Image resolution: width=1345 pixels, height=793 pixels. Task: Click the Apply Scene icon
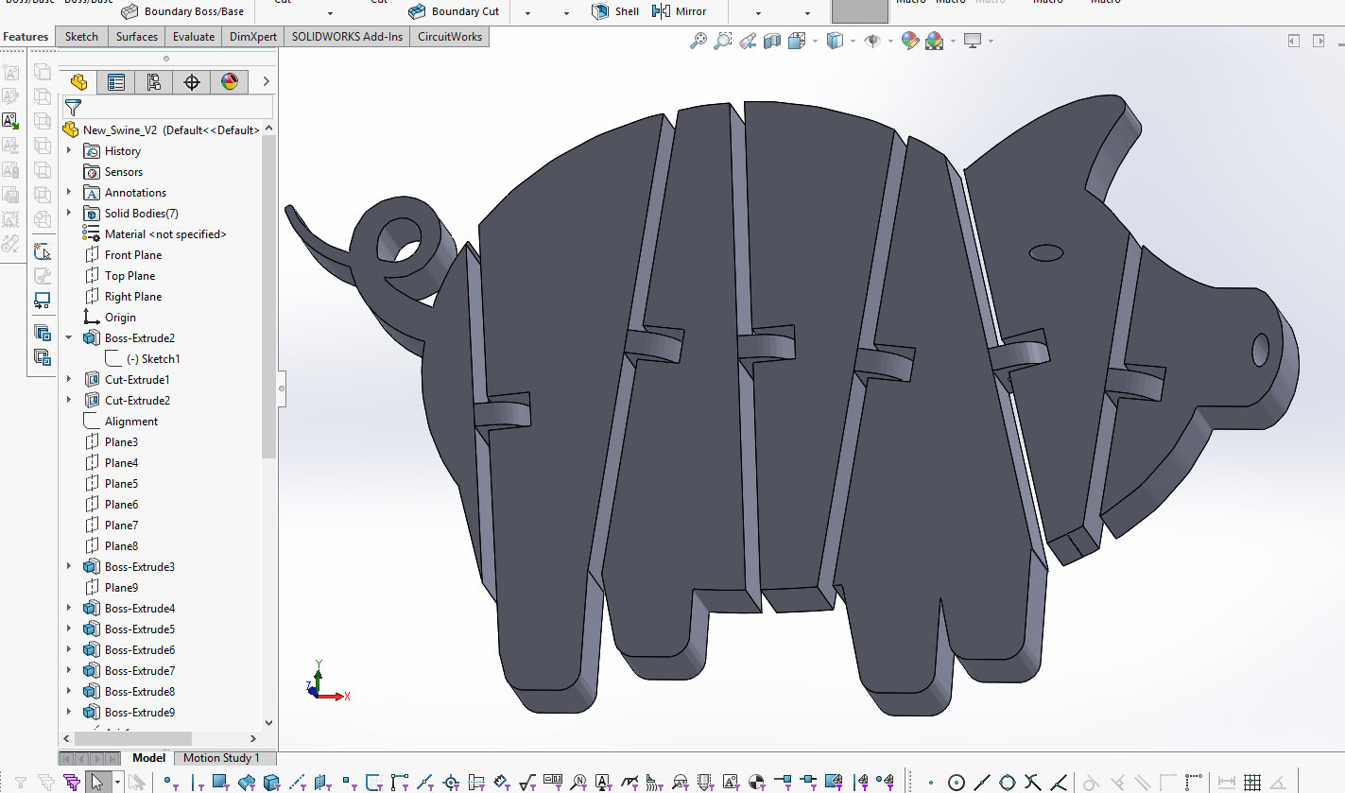935,41
